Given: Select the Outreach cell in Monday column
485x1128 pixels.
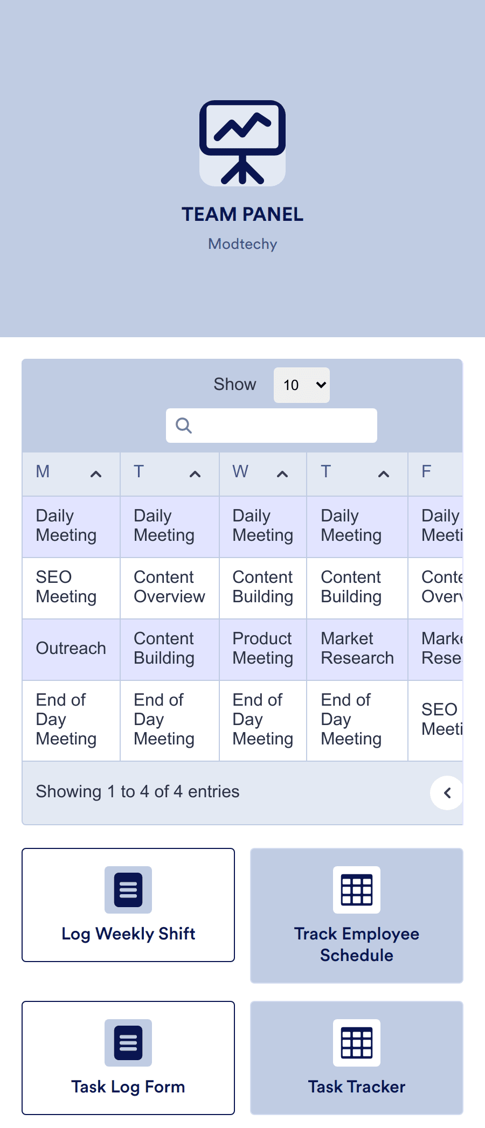Looking at the screenshot, I should (71, 649).
